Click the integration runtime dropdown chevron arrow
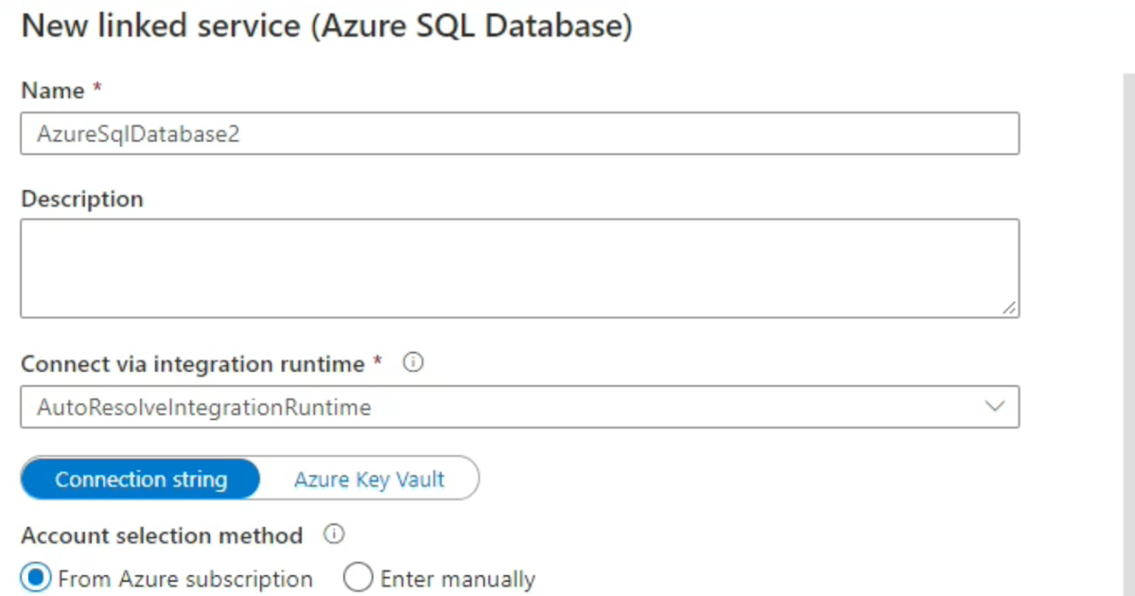 [994, 407]
